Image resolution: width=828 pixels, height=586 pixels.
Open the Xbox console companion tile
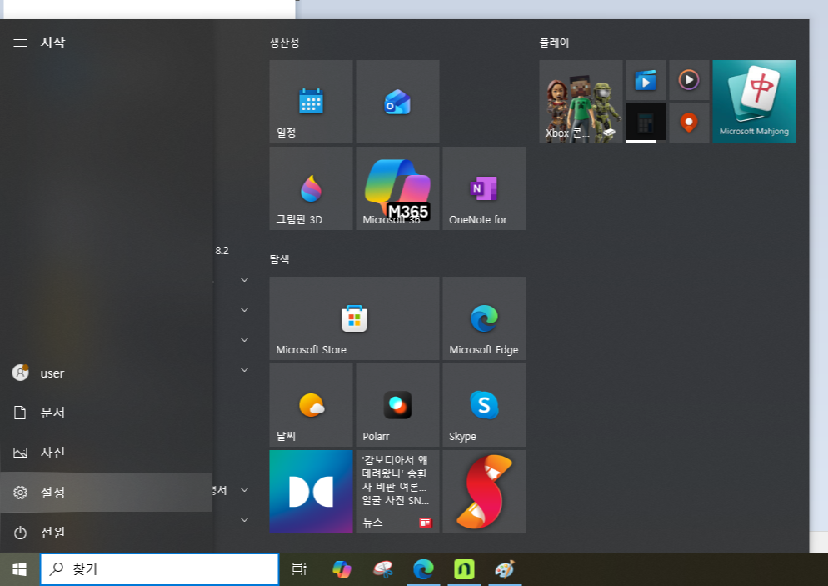[x=581, y=102]
